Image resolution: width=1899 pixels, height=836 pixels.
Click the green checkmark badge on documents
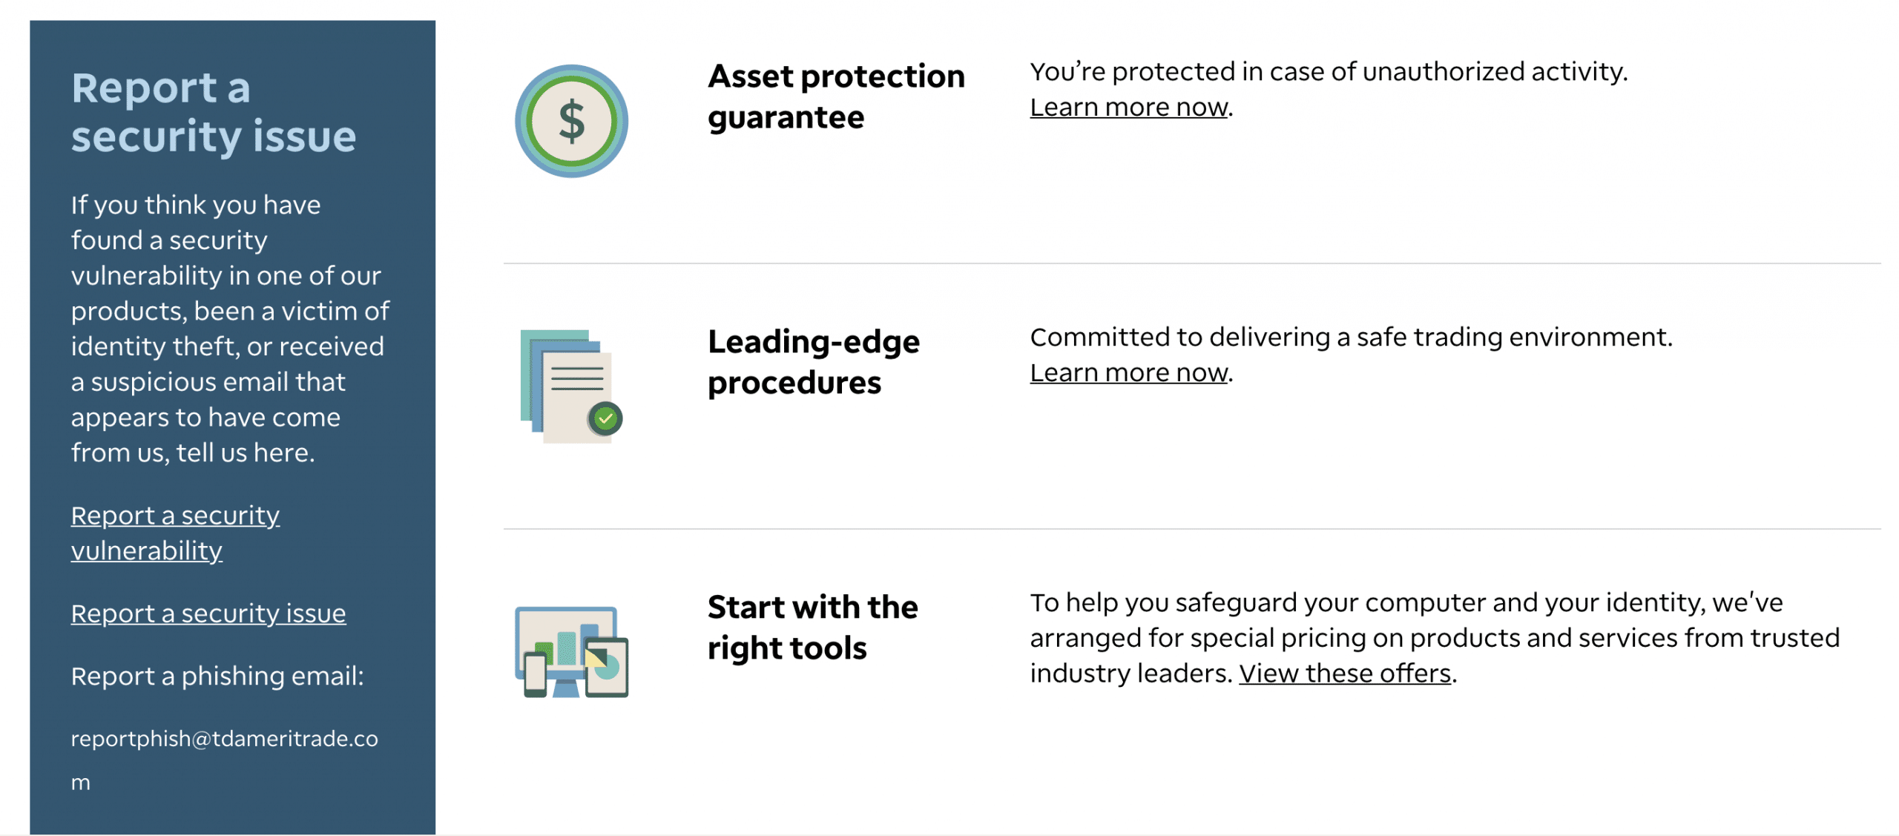pos(606,419)
